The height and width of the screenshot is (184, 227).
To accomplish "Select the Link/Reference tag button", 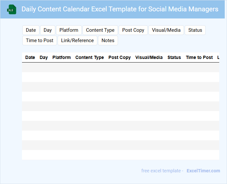I will tap(77, 40).
